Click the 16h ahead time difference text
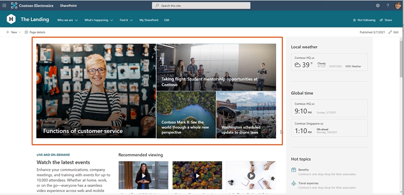The height and width of the screenshot is (195, 404). (x=322, y=129)
